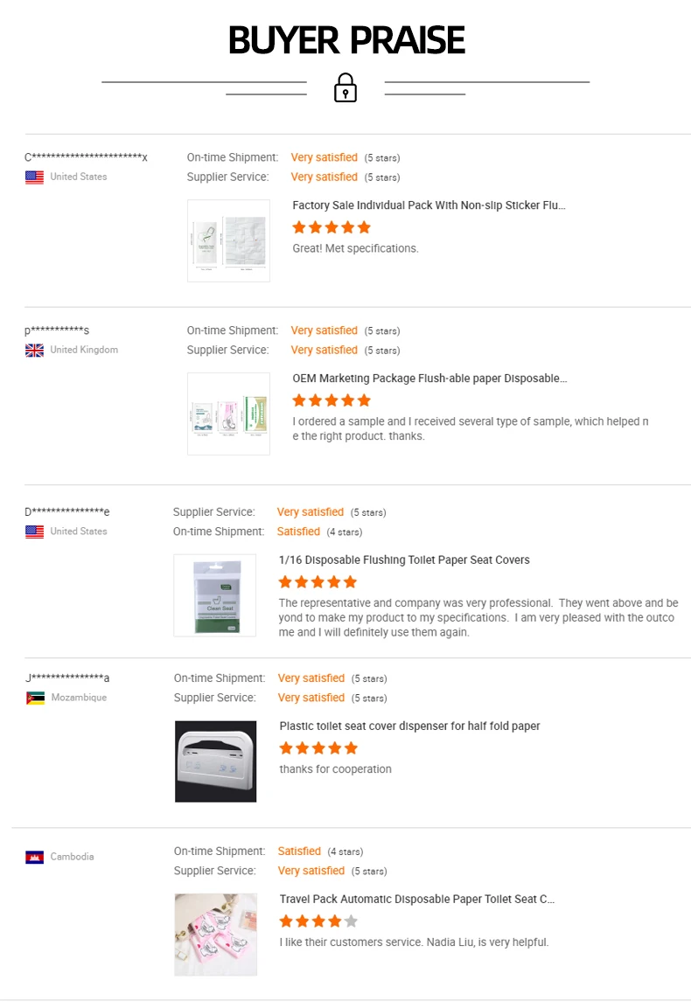
Task: Click the green Clean Seat product thumbnail
Action: point(215,595)
